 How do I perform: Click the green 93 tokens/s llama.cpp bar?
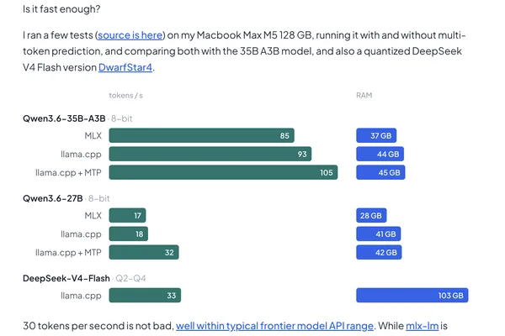tap(210, 154)
